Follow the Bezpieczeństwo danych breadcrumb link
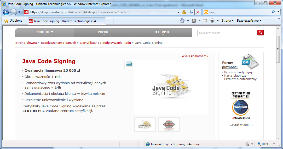 pos(58,43)
